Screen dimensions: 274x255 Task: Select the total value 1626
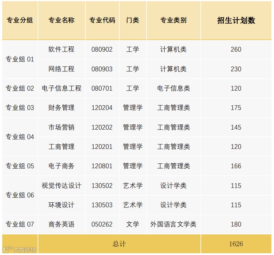(x=236, y=244)
